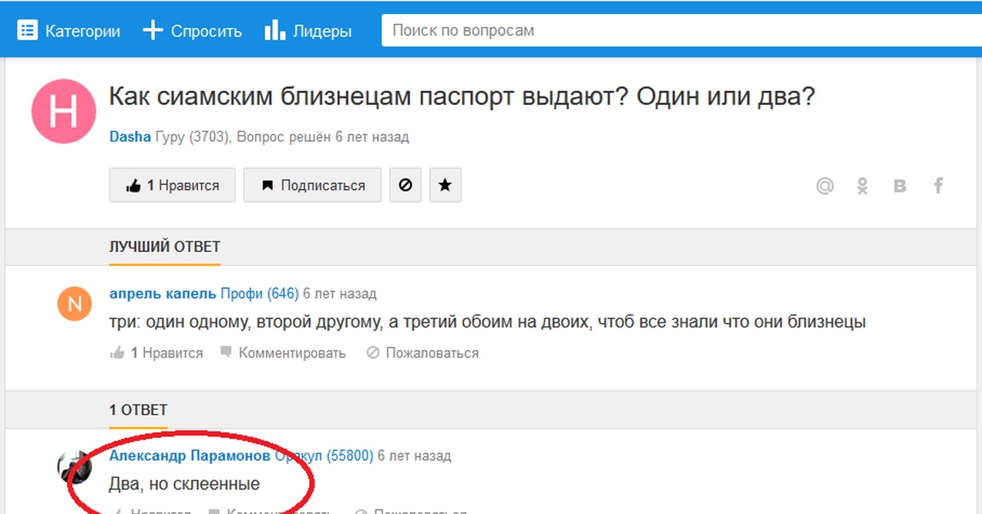Toggle the star favorite button
982x514 pixels.
point(445,186)
